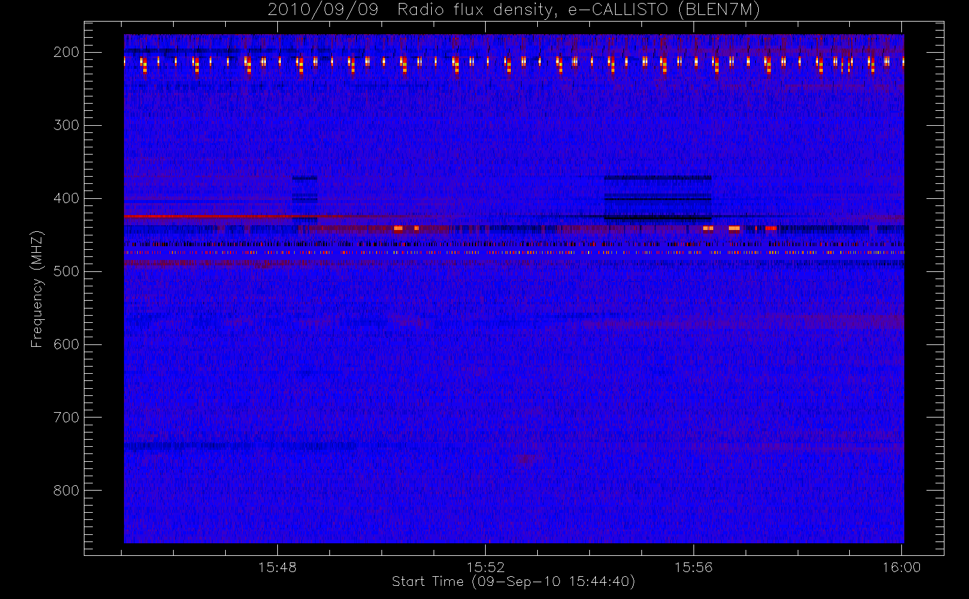
Task: Click the 700 frequency tick label
Action: [66, 418]
